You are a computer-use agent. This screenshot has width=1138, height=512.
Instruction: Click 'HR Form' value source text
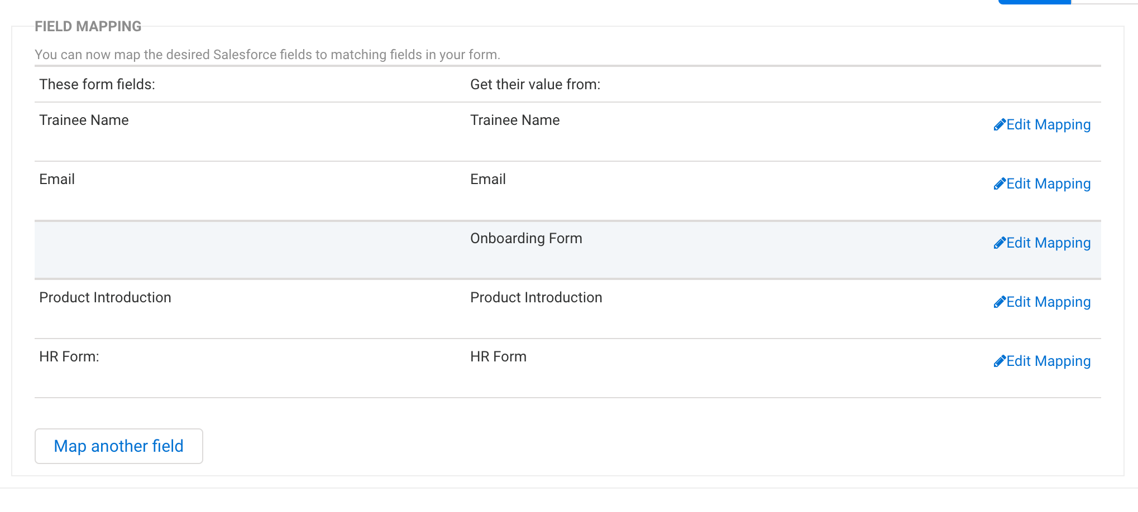pyautogui.click(x=498, y=356)
